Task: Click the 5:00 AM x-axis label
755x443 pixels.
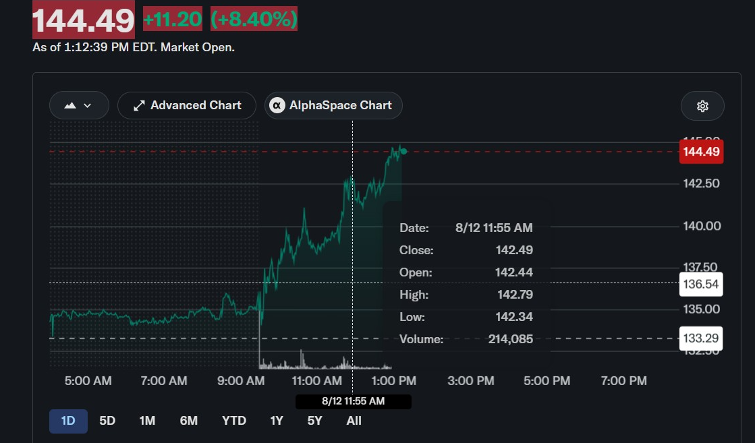Action: click(88, 381)
